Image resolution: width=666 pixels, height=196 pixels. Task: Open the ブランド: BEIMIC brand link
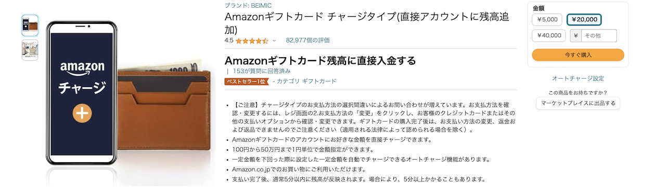pos(245,5)
